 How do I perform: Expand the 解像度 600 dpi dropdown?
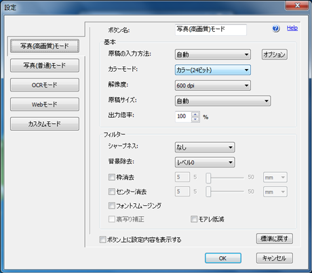tap(213, 85)
